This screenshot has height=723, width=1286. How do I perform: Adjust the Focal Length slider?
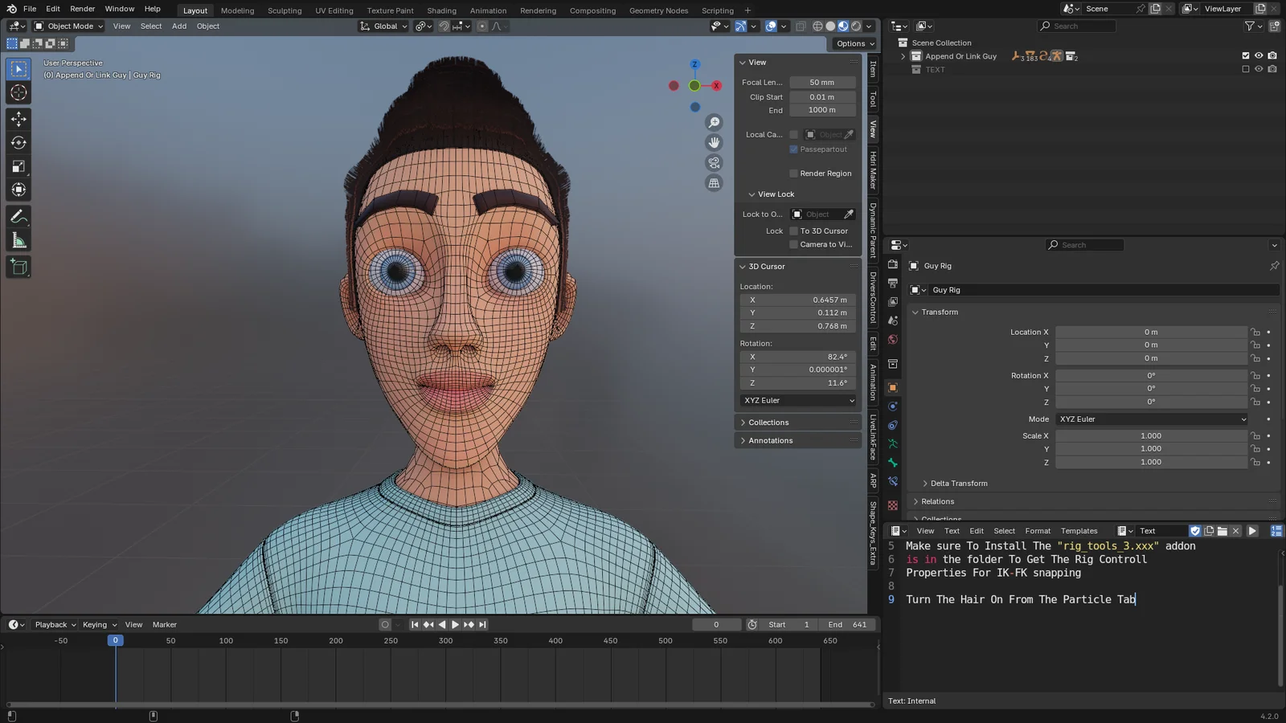(821, 81)
